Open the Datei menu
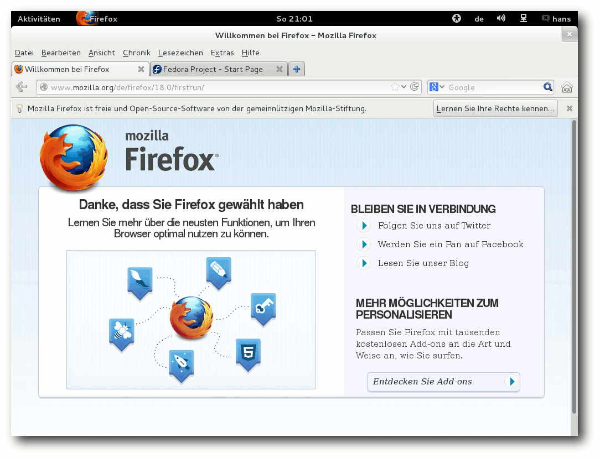This screenshot has width=600, height=458. [24, 53]
